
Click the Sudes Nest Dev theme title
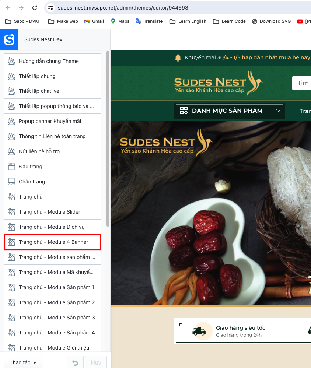tap(43, 39)
